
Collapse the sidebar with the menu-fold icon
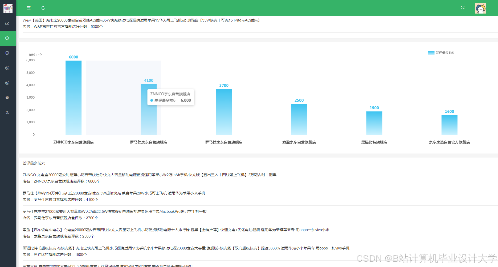point(28,8)
